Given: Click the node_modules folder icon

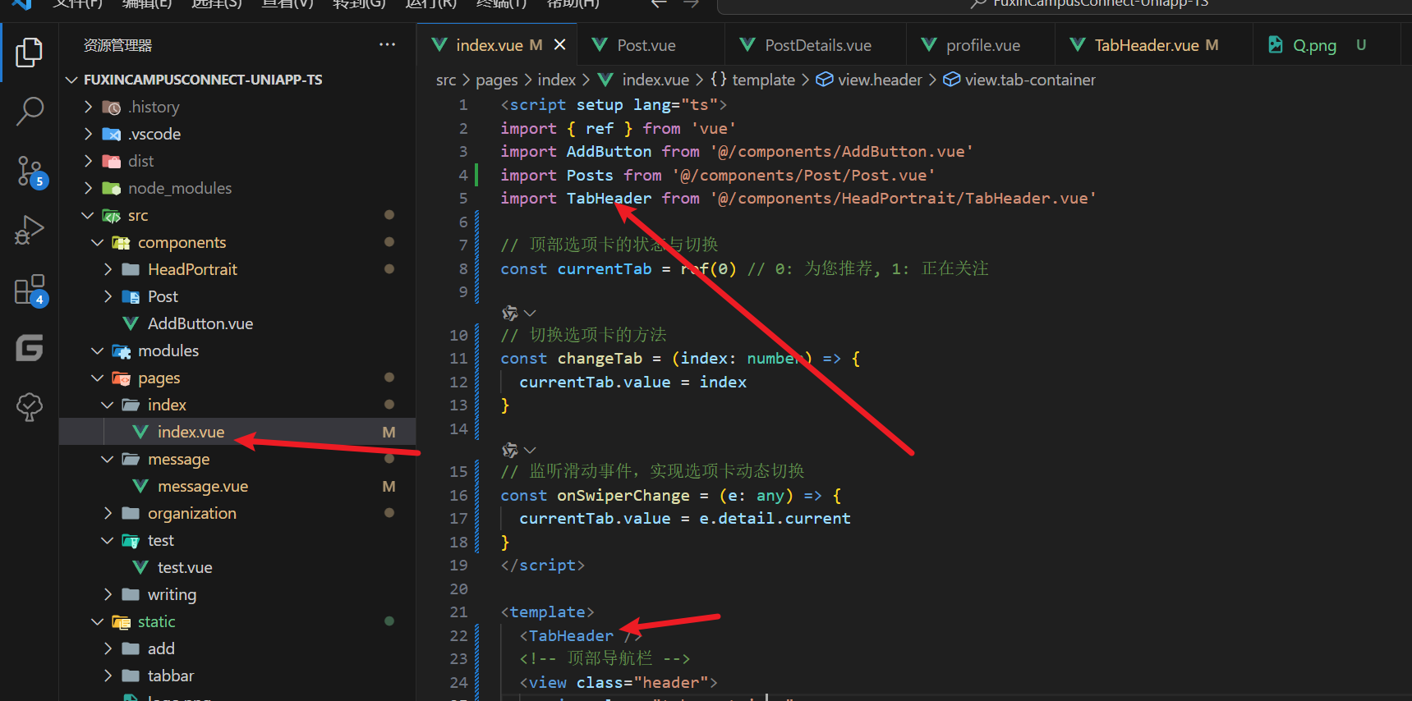Looking at the screenshot, I should click(111, 189).
